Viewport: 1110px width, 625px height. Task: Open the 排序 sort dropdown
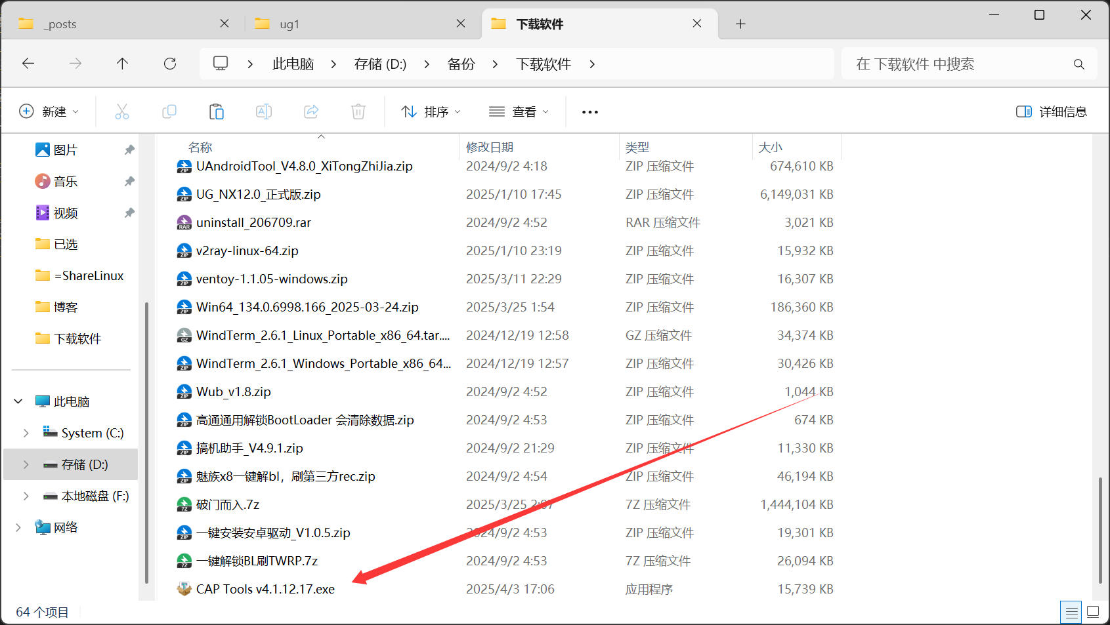431,111
